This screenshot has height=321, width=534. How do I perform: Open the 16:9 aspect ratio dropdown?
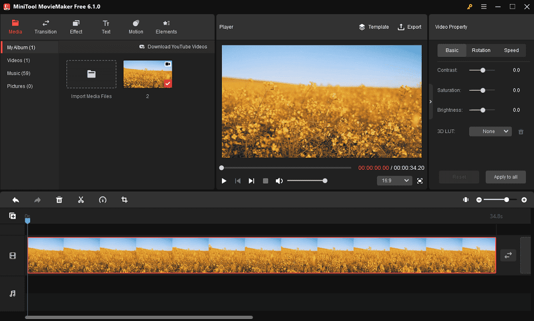click(x=395, y=180)
